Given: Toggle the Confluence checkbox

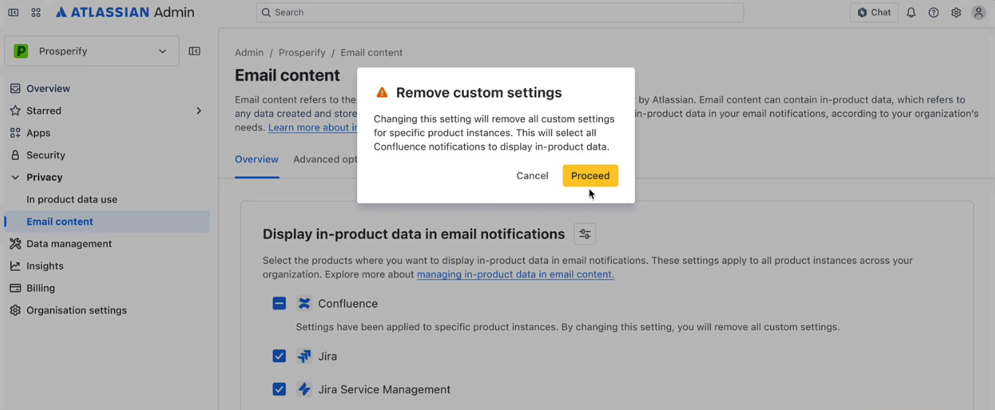Looking at the screenshot, I should [279, 303].
